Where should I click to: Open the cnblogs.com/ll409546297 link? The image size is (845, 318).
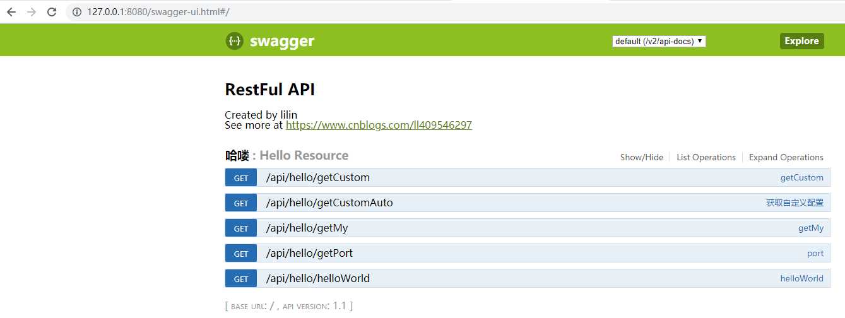pyautogui.click(x=379, y=125)
